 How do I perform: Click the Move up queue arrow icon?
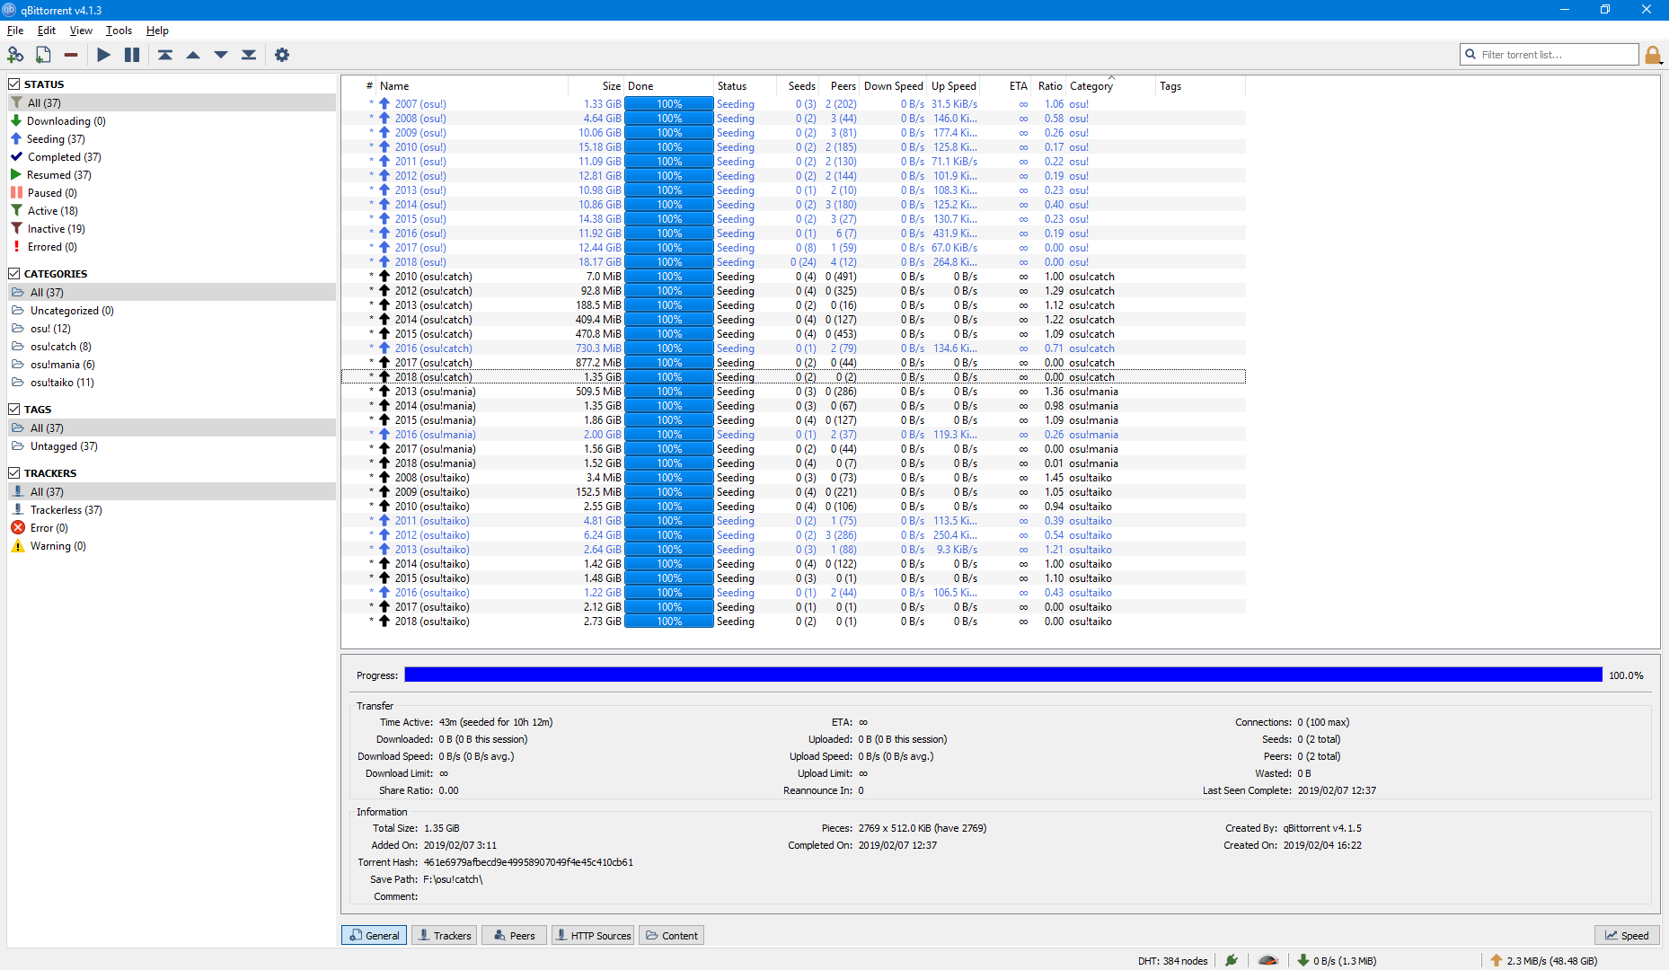[x=193, y=55]
